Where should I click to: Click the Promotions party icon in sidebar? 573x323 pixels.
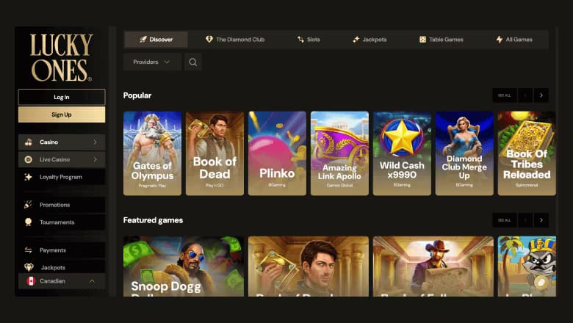(x=28, y=205)
